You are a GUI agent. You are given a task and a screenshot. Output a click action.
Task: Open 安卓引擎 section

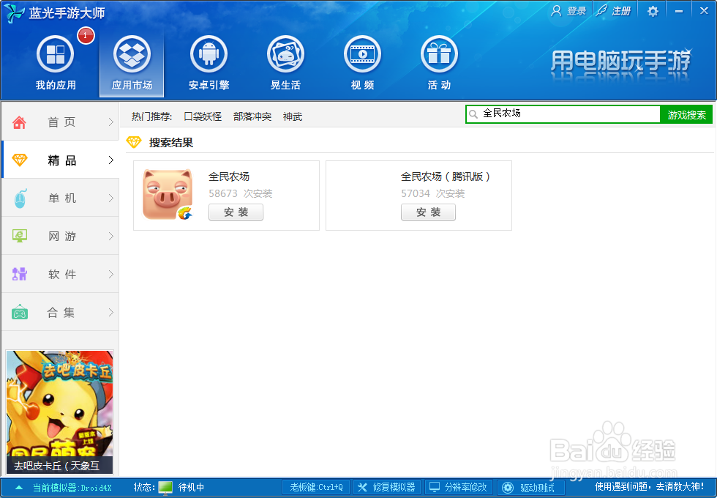tap(209, 63)
